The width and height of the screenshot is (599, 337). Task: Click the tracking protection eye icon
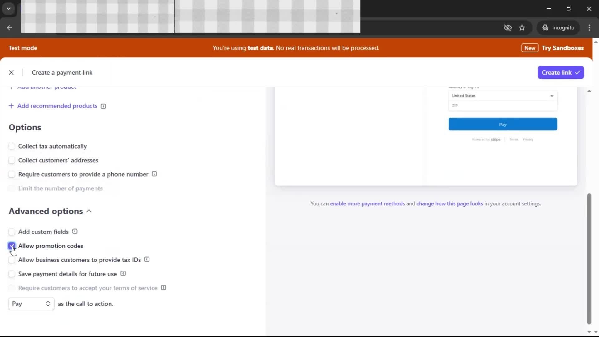coord(508,28)
